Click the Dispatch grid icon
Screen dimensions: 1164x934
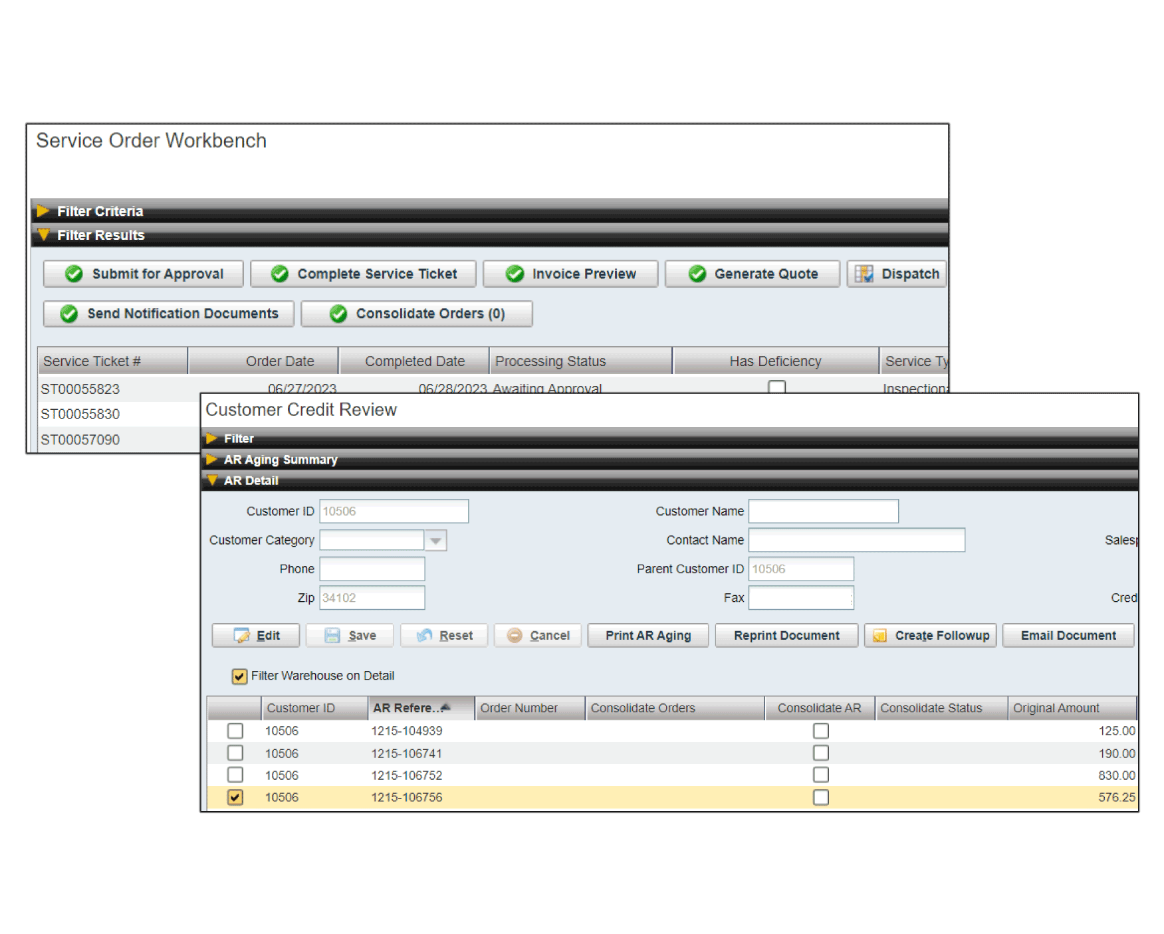coord(864,274)
